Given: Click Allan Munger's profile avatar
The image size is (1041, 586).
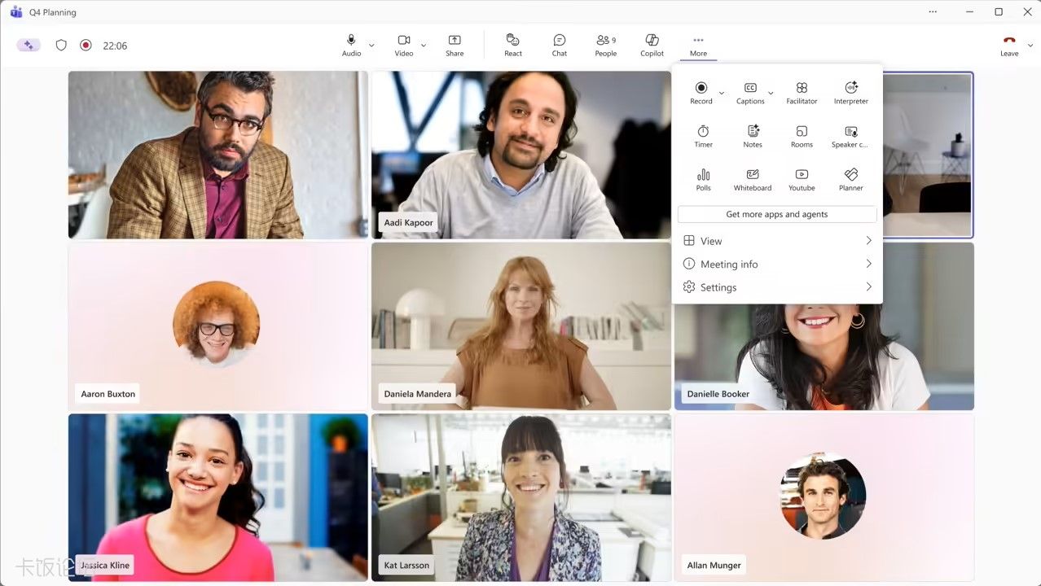Looking at the screenshot, I should click(x=823, y=496).
